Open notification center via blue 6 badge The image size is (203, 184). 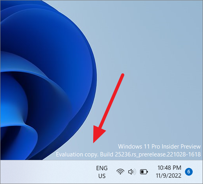coord(189,172)
